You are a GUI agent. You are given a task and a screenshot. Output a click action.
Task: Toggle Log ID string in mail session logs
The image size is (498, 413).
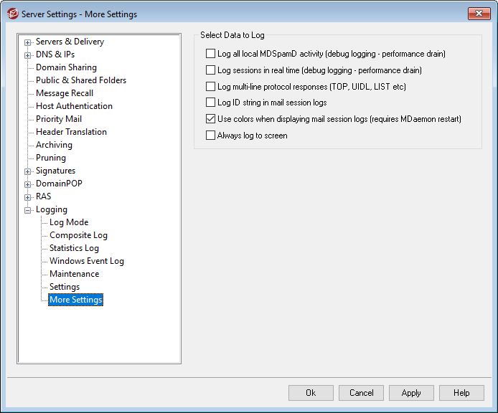pyautogui.click(x=210, y=103)
